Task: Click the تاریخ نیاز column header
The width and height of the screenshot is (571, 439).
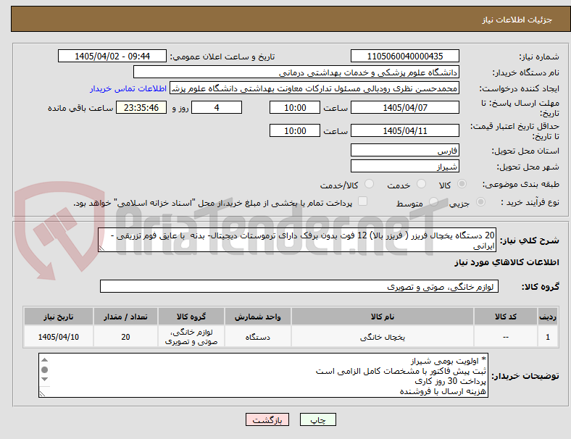Action: tap(59, 317)
